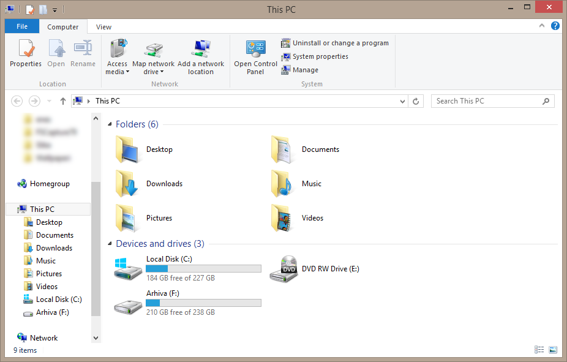This screenshot has height=362, width=567.
Task: Switch to large icons view in status bar
Action: pos(553,350)
